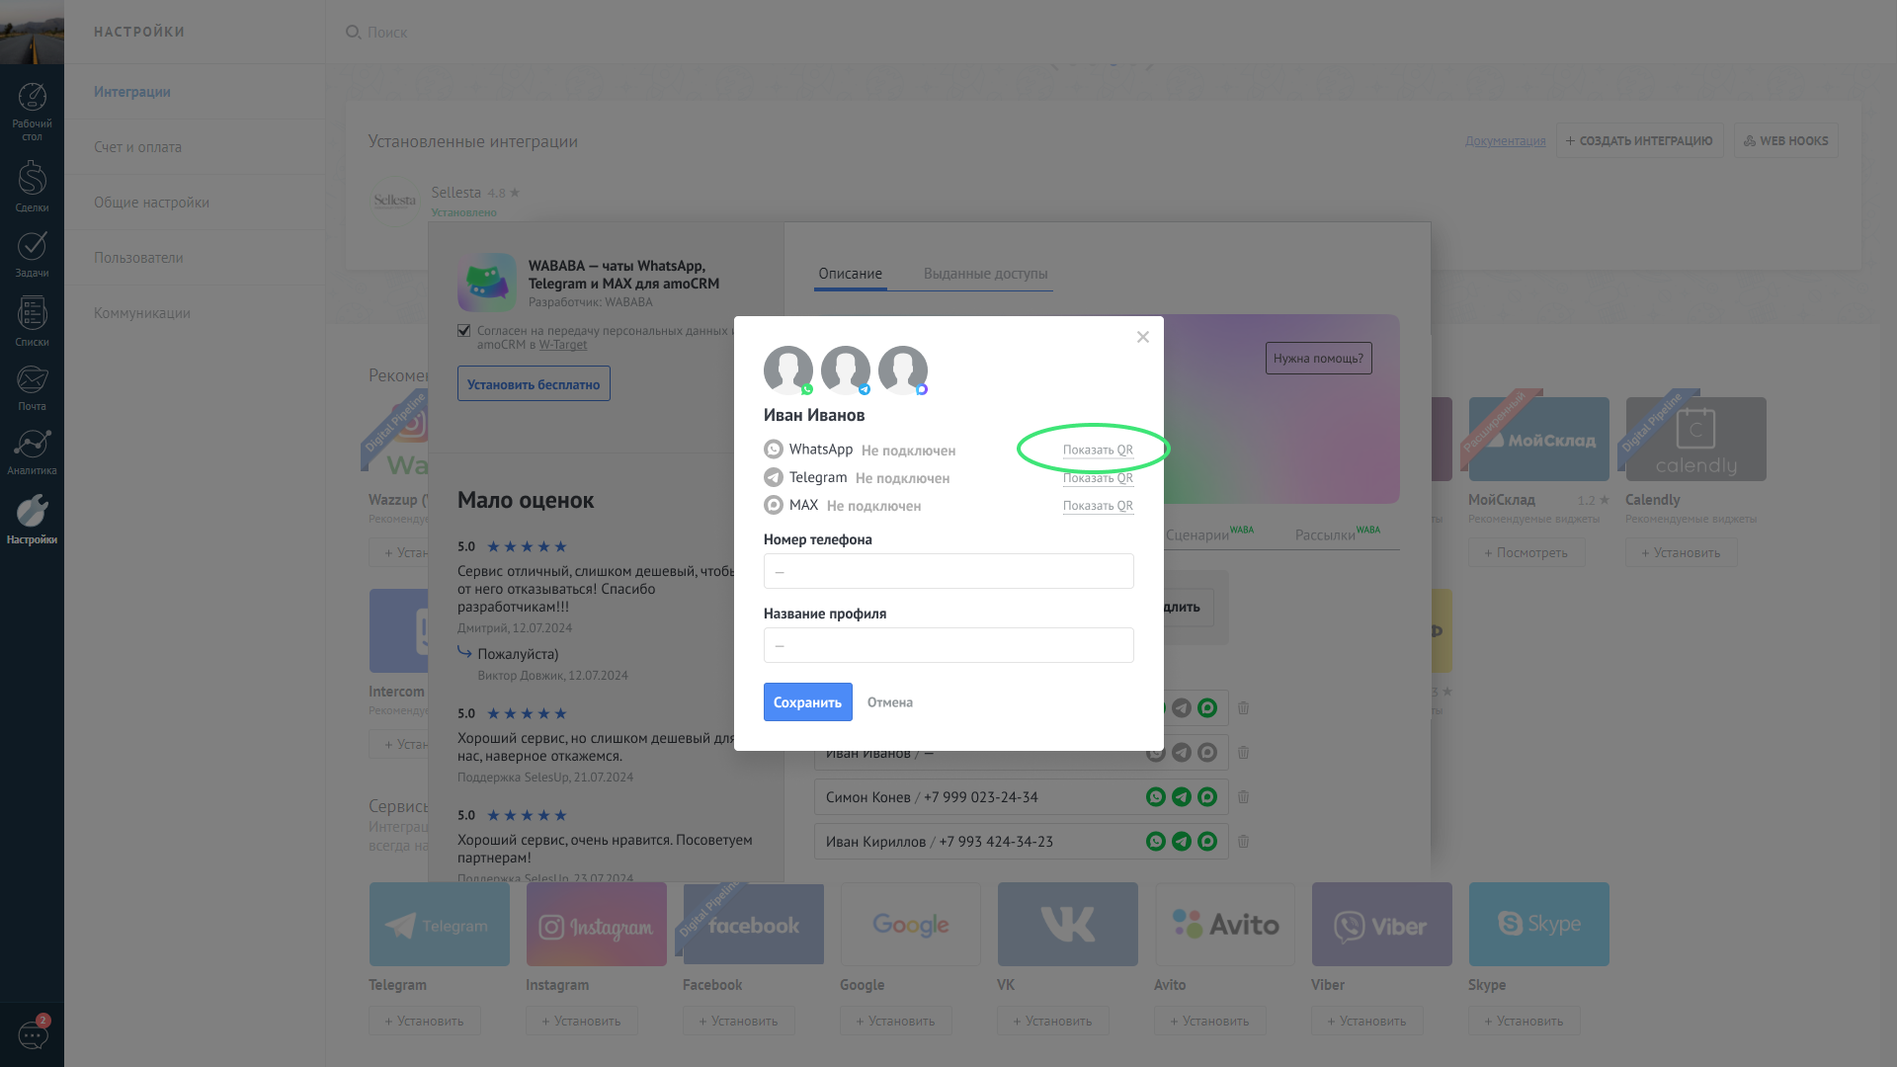This screenshot has width=1897, height=1067.
Task: Close the Иван Иванов dialog
Action: tap(1142, 337)
